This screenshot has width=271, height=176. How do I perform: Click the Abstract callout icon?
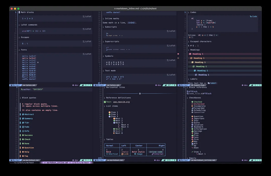pyautogui.click(x=23, y=114)
